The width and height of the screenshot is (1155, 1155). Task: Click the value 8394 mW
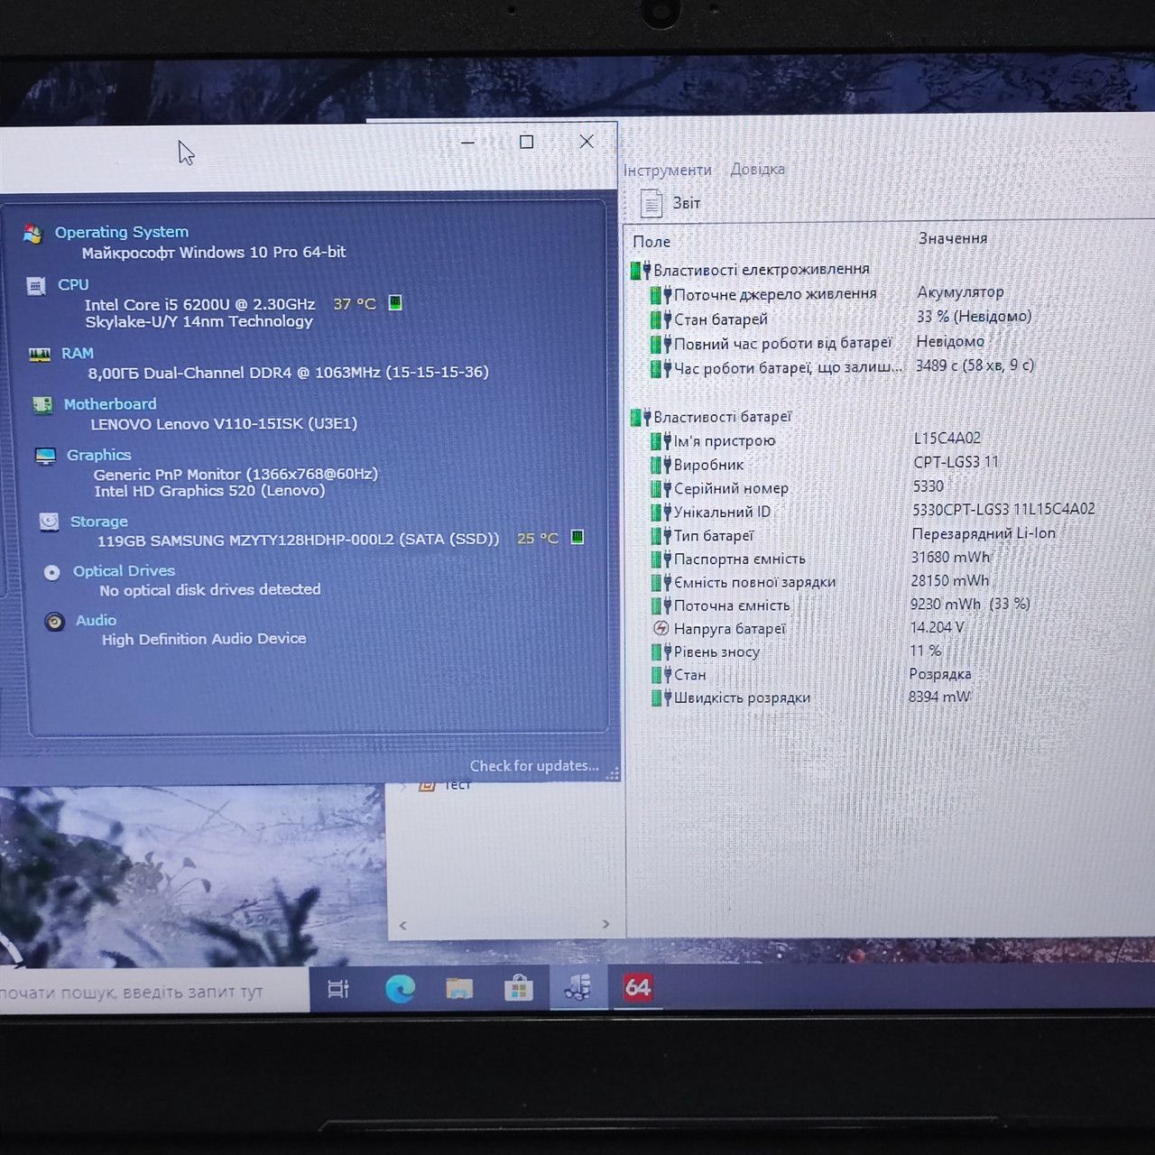tap(940, 697)
